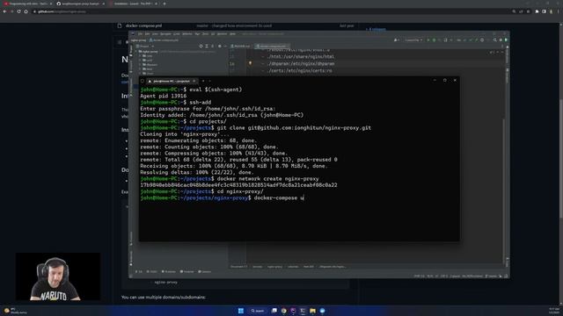Open the Windows Start menu
The image size is (563, 316).
241,311
